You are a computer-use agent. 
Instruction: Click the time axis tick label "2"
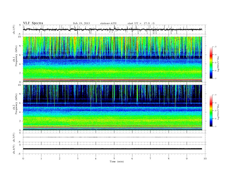point(60,159)
